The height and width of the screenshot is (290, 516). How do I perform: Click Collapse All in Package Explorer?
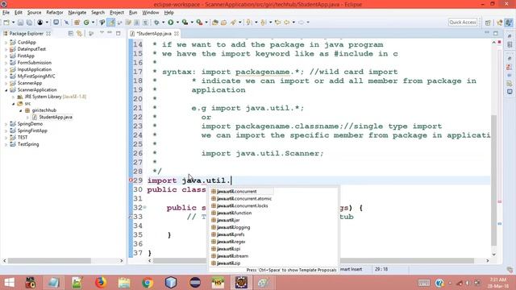pyautogui.click(x=70, y=34)
